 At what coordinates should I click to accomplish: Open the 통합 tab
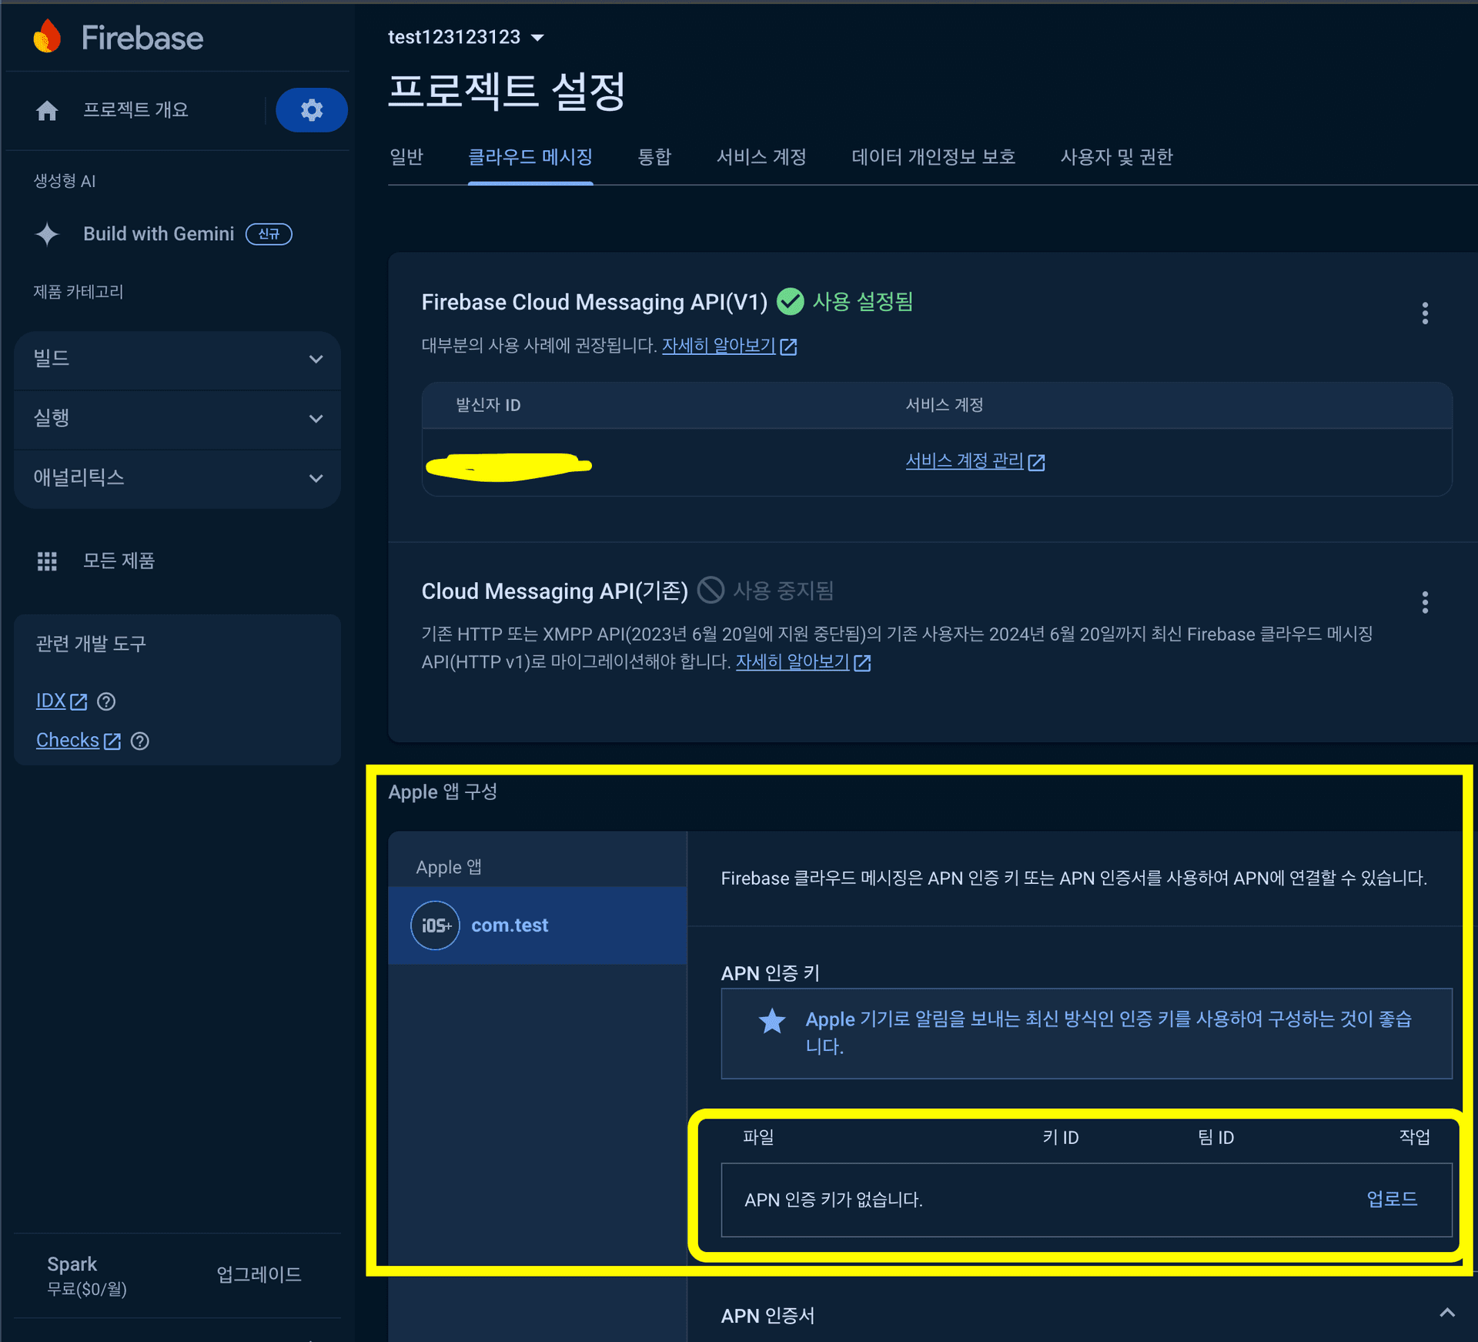pos(654,157)
